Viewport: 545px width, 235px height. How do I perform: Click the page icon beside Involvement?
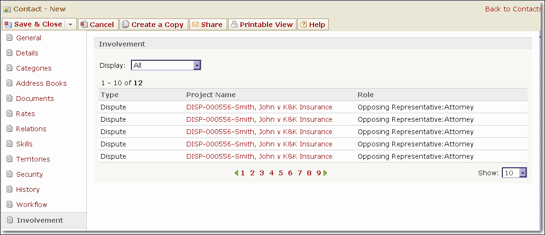coord(10,220)
